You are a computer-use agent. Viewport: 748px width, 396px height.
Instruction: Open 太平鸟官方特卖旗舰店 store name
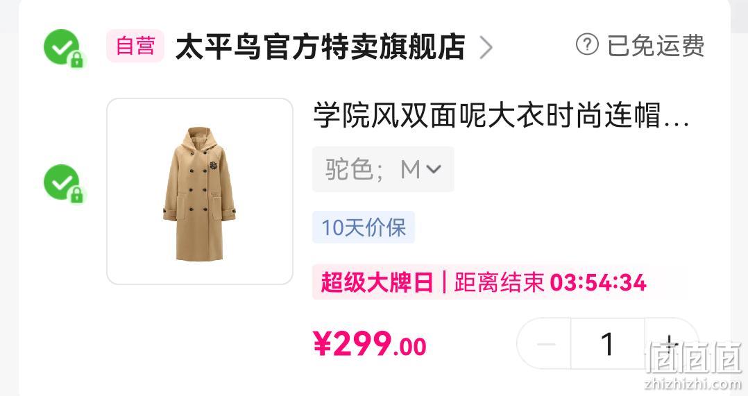(321, 46)
